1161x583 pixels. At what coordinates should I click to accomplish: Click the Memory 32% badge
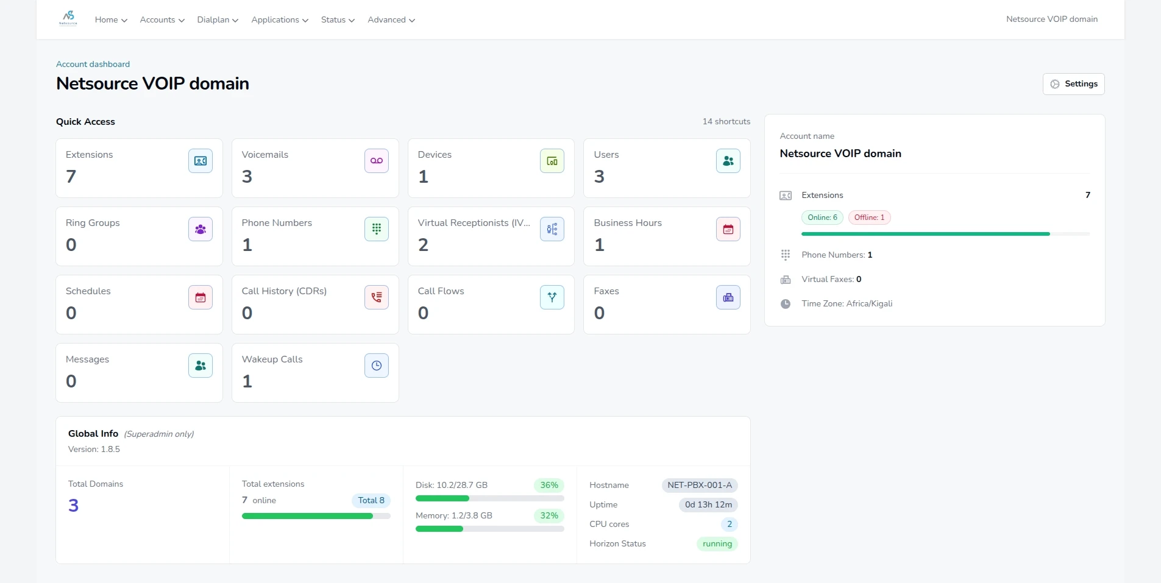pyautogui.click(x=549, y=515)
